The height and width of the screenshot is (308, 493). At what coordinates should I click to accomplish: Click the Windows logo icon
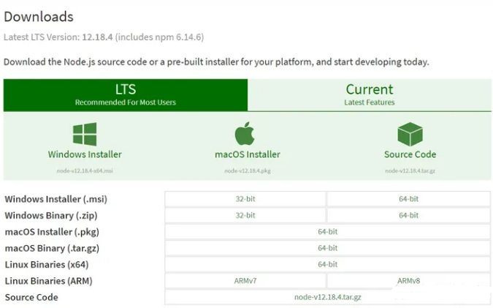click(85, 134)
